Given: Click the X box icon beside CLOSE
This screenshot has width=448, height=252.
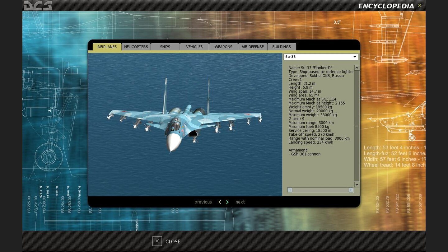Looking at the screenshot, I should tap(157, 241).
